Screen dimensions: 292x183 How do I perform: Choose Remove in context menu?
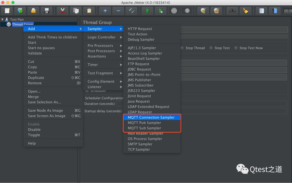click(x=53, y=83)
